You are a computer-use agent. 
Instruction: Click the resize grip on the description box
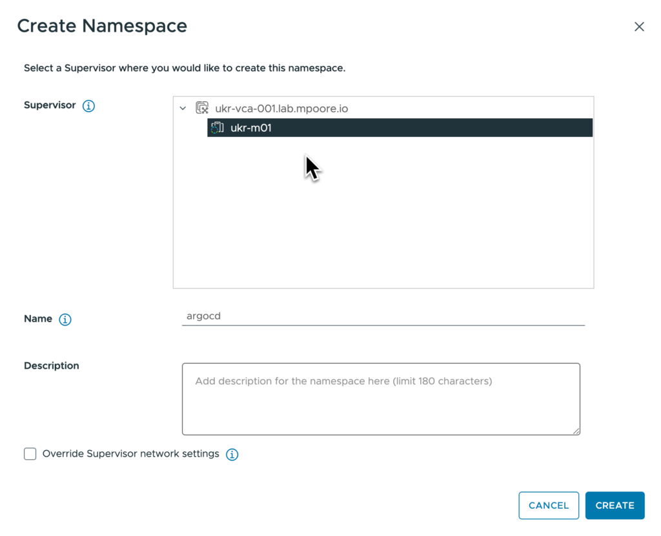click(576, 430)
